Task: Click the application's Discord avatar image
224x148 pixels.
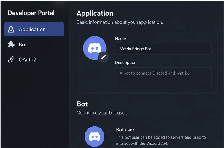Action: [95, 48]
